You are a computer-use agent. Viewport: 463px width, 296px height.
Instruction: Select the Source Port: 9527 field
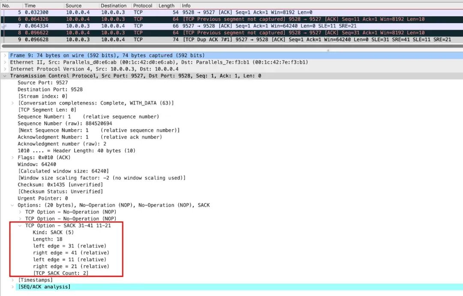click(x=42, y=83)
